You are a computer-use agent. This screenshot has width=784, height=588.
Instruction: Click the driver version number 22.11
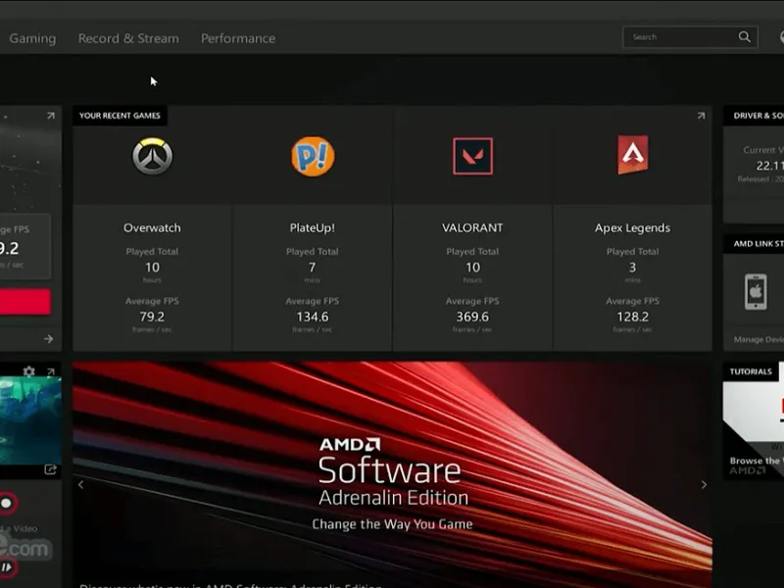pos(769,166)
